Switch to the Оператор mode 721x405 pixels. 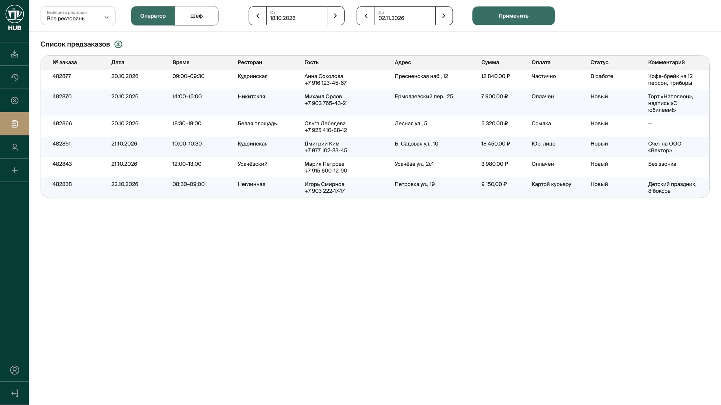click(153, 16)
